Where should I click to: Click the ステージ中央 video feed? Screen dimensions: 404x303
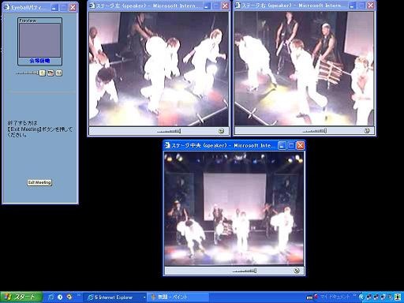(234, 208)
